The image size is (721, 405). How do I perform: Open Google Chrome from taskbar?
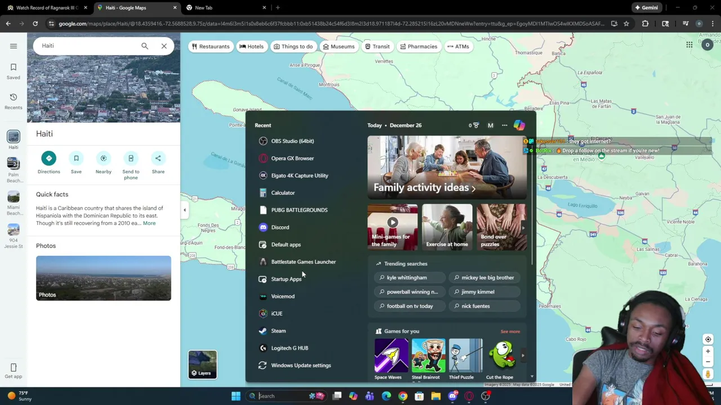[403, 396]
